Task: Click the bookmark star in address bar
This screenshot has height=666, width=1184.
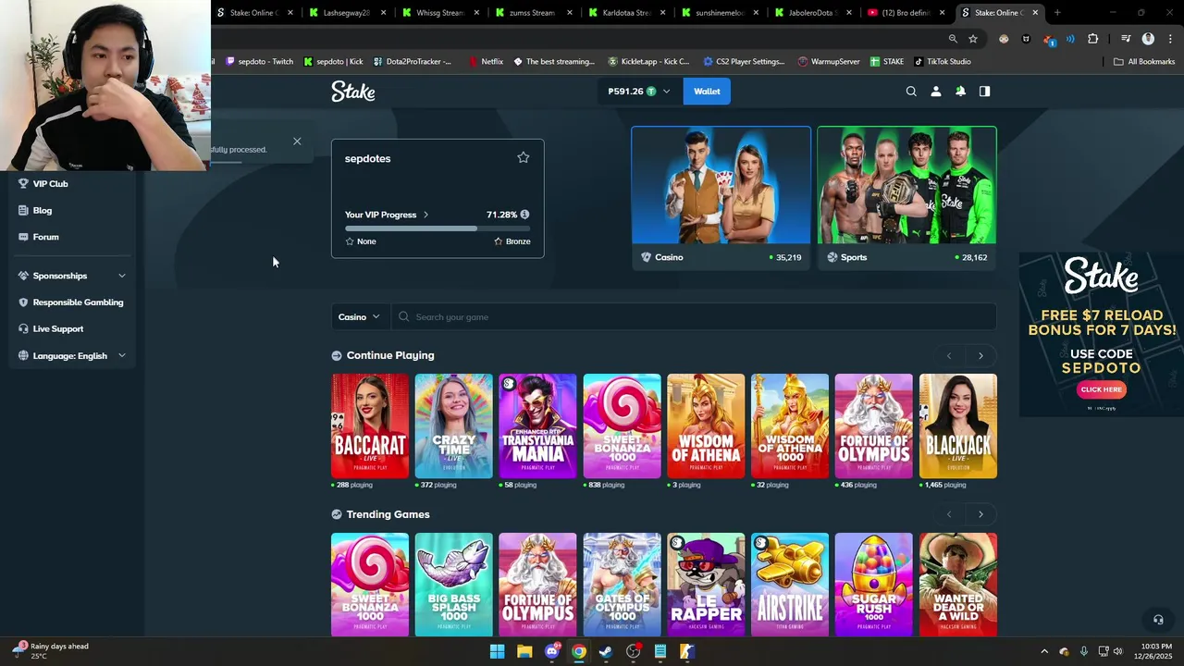Action: tap(973, 39)
